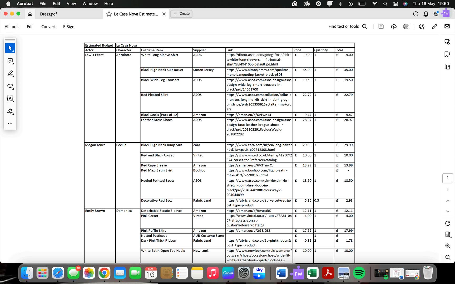The width and height of the screenshot is (455, 284).
Task: Select the arrow Selection tool
Action: (x=10, y=48)
